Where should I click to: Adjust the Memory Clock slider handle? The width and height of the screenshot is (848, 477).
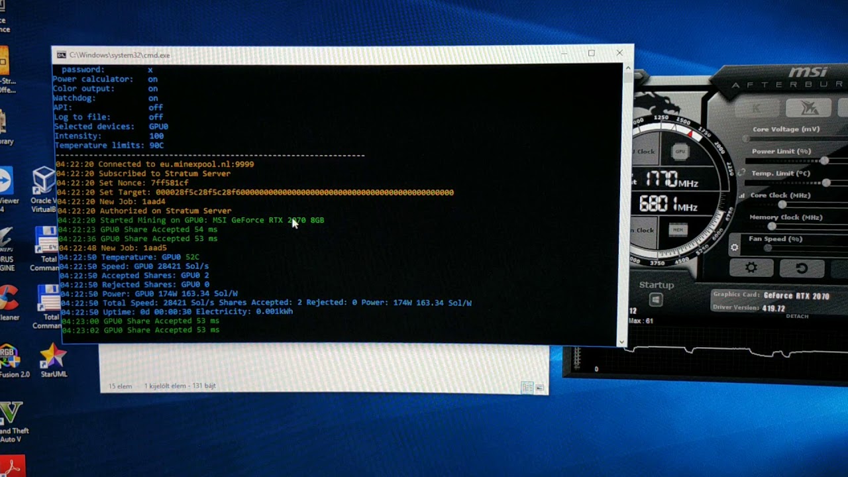772,227
